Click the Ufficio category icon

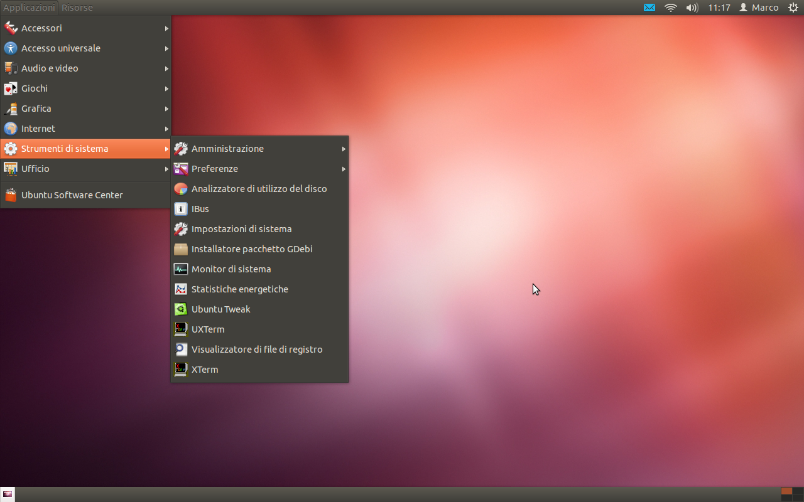(x=10, y=169)
